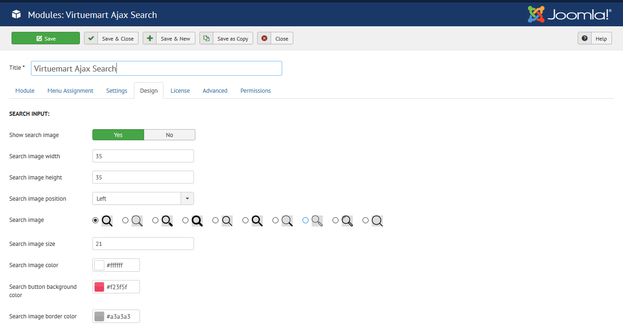Set Show search image to No
623x328 pixels.
point(169,135)
